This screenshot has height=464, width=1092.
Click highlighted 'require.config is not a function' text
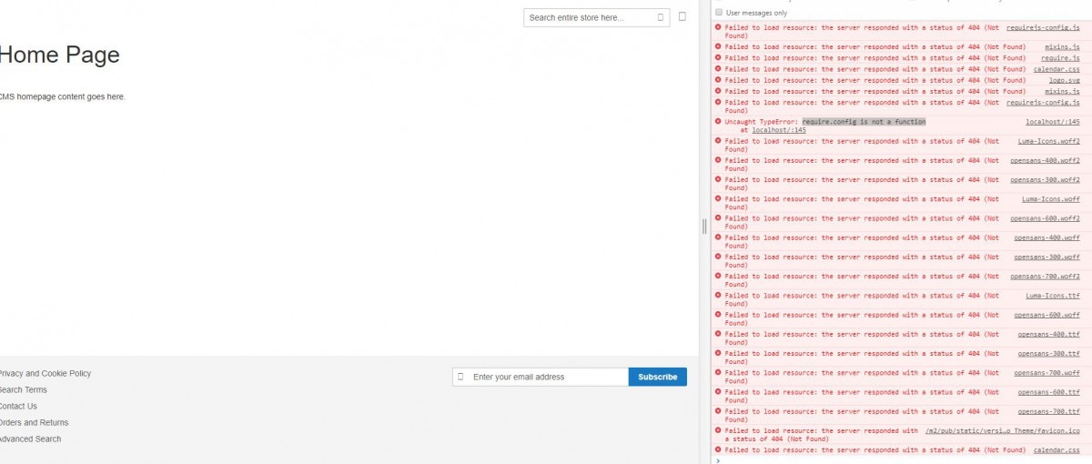(x=864, y=121)
